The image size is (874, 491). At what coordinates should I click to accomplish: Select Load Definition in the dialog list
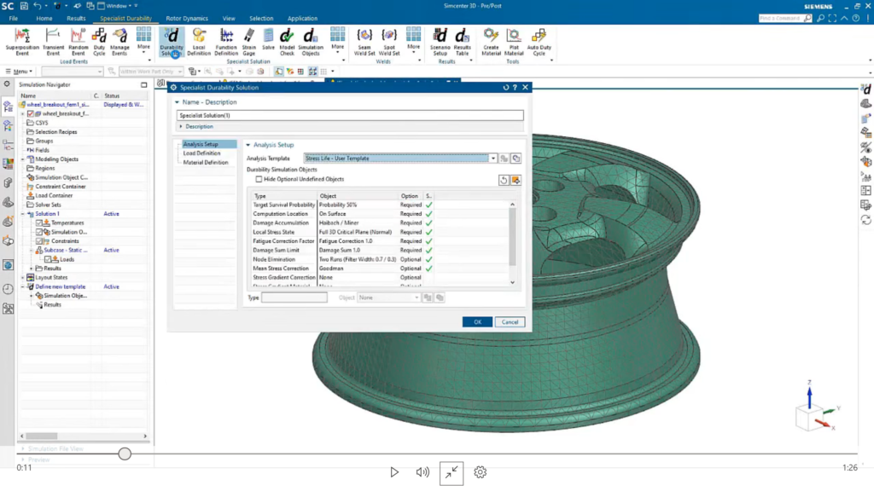201,153
